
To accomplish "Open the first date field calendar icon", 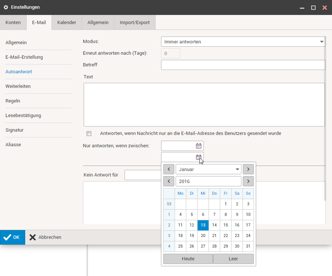I will point(199,146).
